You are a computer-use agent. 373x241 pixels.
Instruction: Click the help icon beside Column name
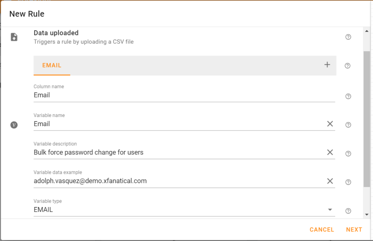348,96
